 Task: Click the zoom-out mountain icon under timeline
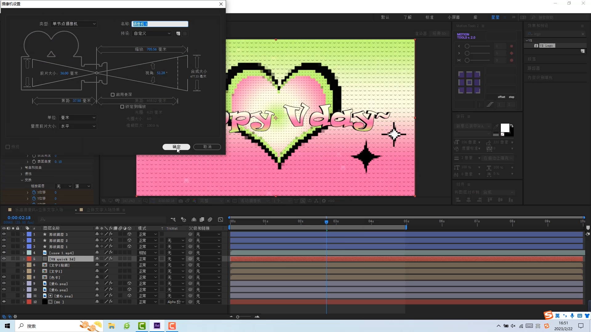tap(231, 317)
